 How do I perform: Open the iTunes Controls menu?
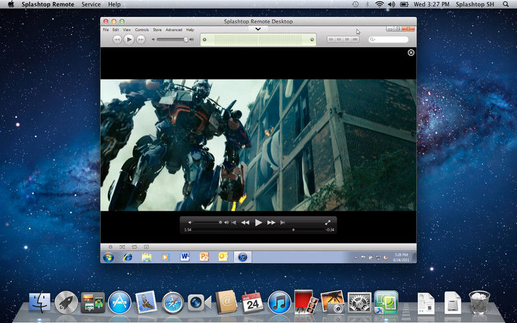tap(142, 30)
